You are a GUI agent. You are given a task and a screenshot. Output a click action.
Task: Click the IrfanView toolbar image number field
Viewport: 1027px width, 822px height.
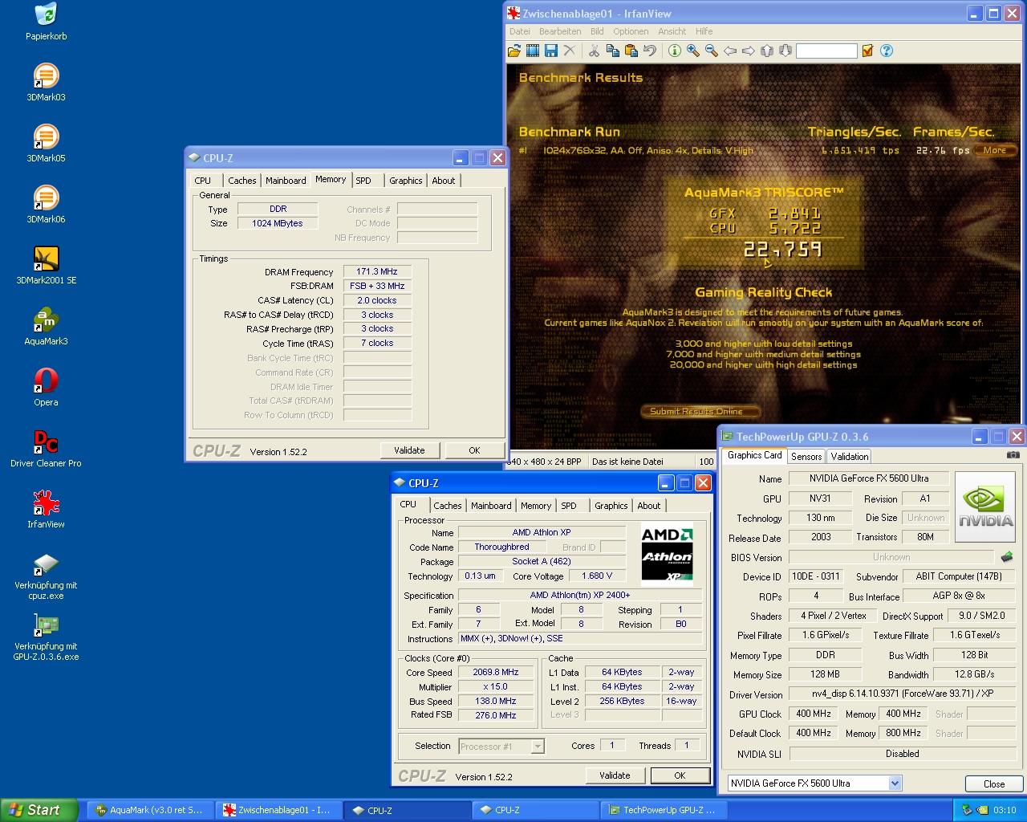coord(826,51)
